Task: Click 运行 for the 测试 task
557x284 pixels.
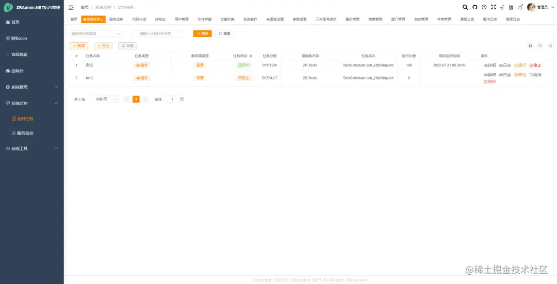Action: (520, 65)
